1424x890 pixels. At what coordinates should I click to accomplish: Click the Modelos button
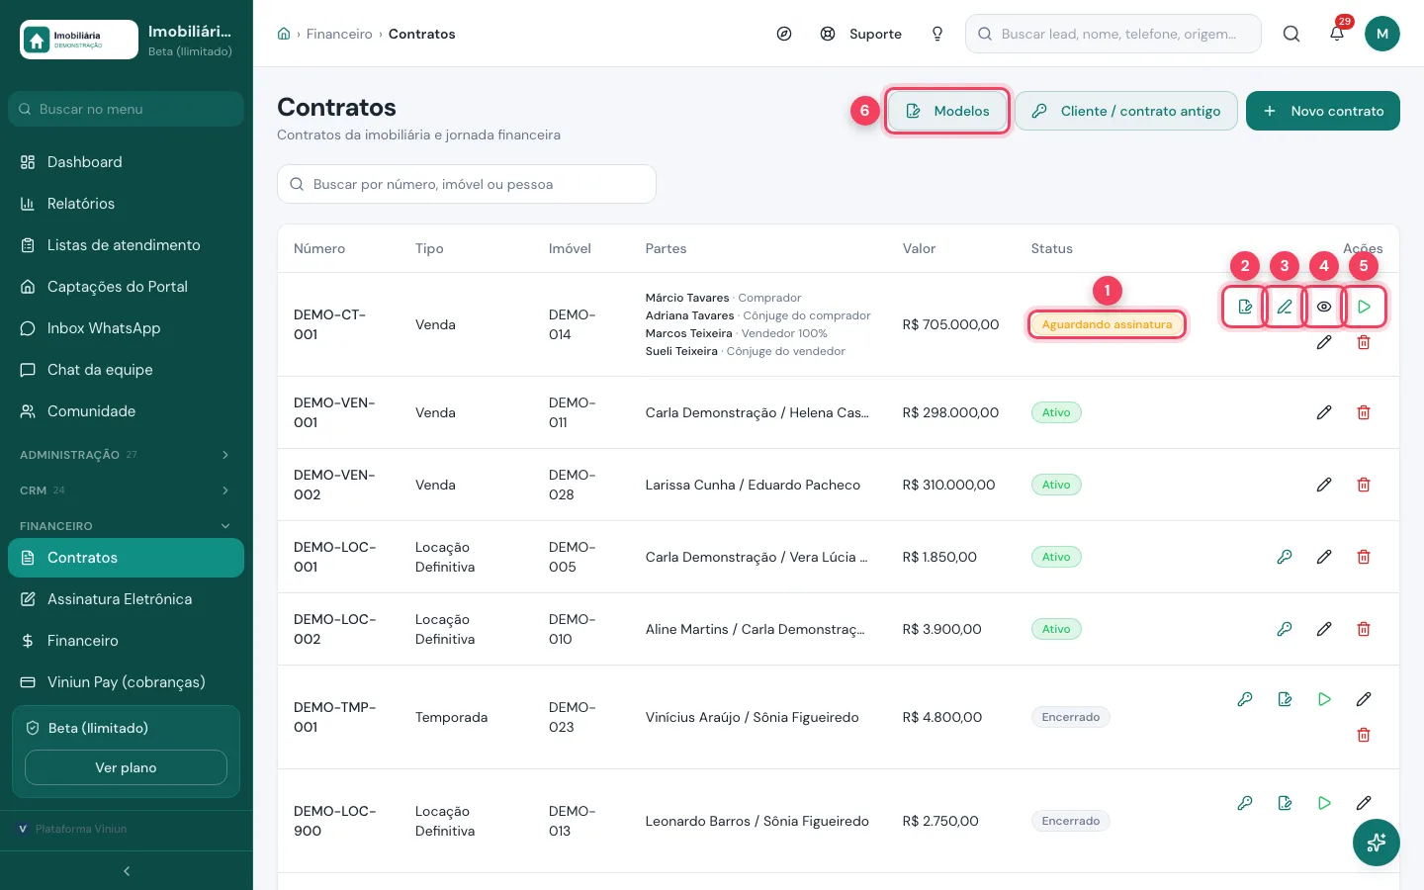947,111
